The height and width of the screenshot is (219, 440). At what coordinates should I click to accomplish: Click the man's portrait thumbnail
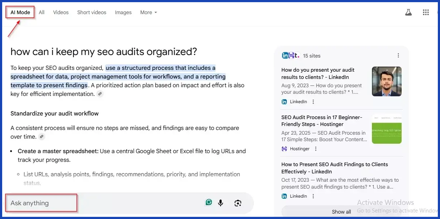pos(387,81)
